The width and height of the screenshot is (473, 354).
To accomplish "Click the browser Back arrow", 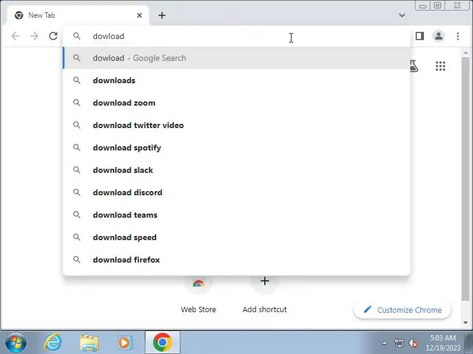I will pyautogui.click(x=15, y=36).
